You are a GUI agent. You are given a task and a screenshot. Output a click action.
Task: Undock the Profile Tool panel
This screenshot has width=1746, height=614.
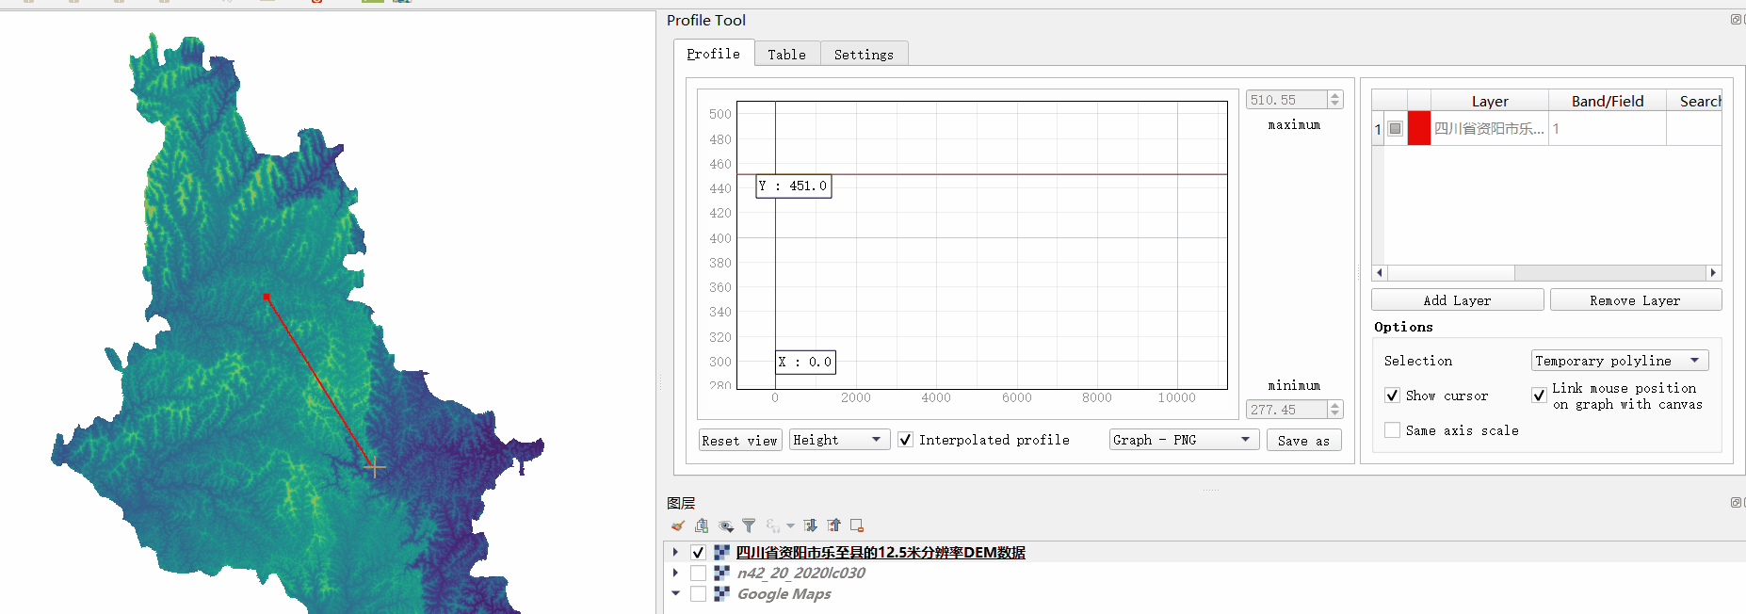[1736, 19]
